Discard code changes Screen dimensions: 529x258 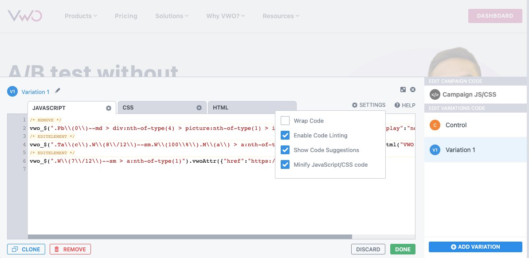[x=368, y=249]
